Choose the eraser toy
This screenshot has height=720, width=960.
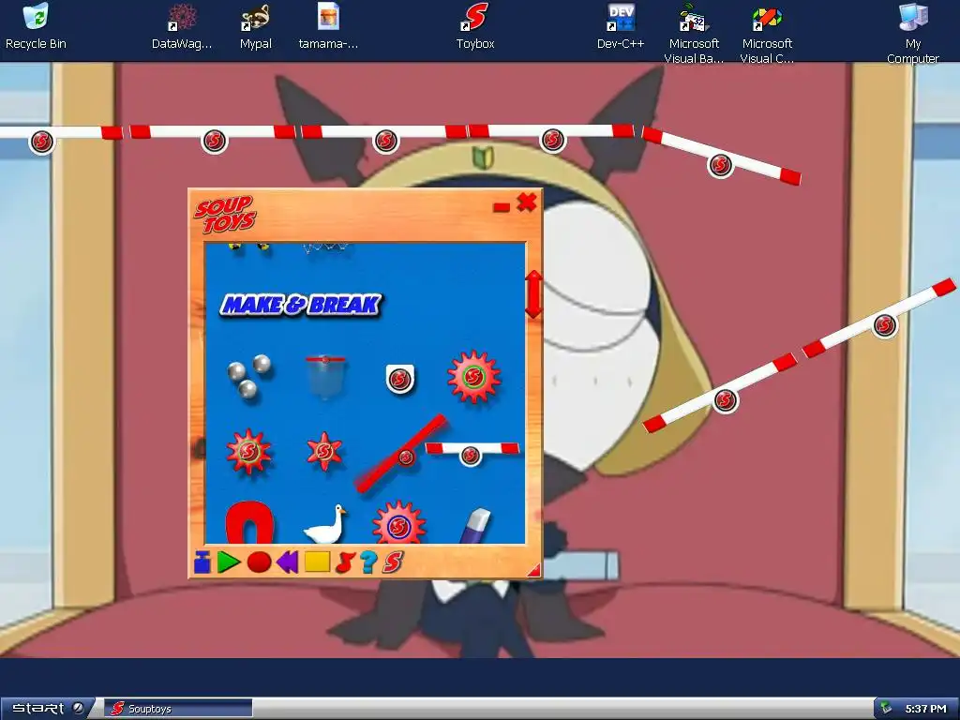[475, 525]
